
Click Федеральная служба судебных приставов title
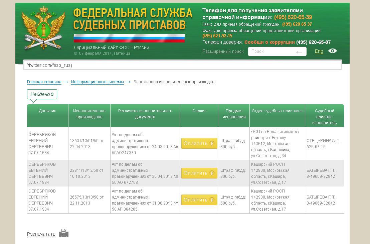pos(133,19)
